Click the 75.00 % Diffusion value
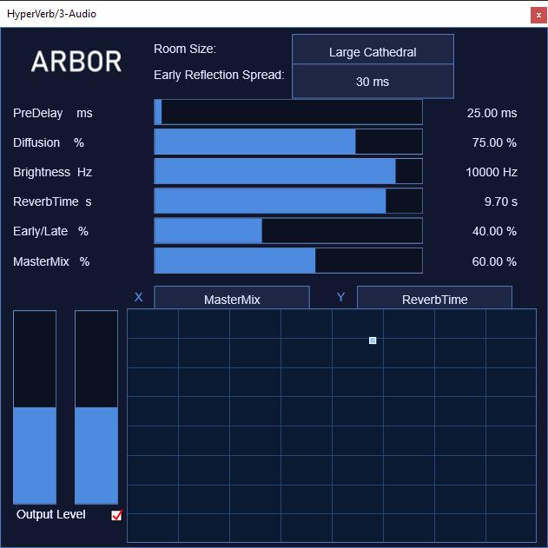The width and height of the screenshot is (548, 548). pos(494,142)
